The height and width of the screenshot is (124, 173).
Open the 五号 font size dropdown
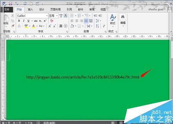click(x=57, y=16)
